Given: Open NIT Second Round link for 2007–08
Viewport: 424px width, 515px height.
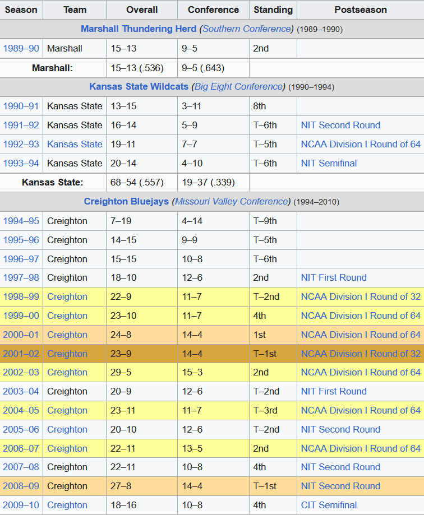Looking at the screenshot, I should click(340, 467).
